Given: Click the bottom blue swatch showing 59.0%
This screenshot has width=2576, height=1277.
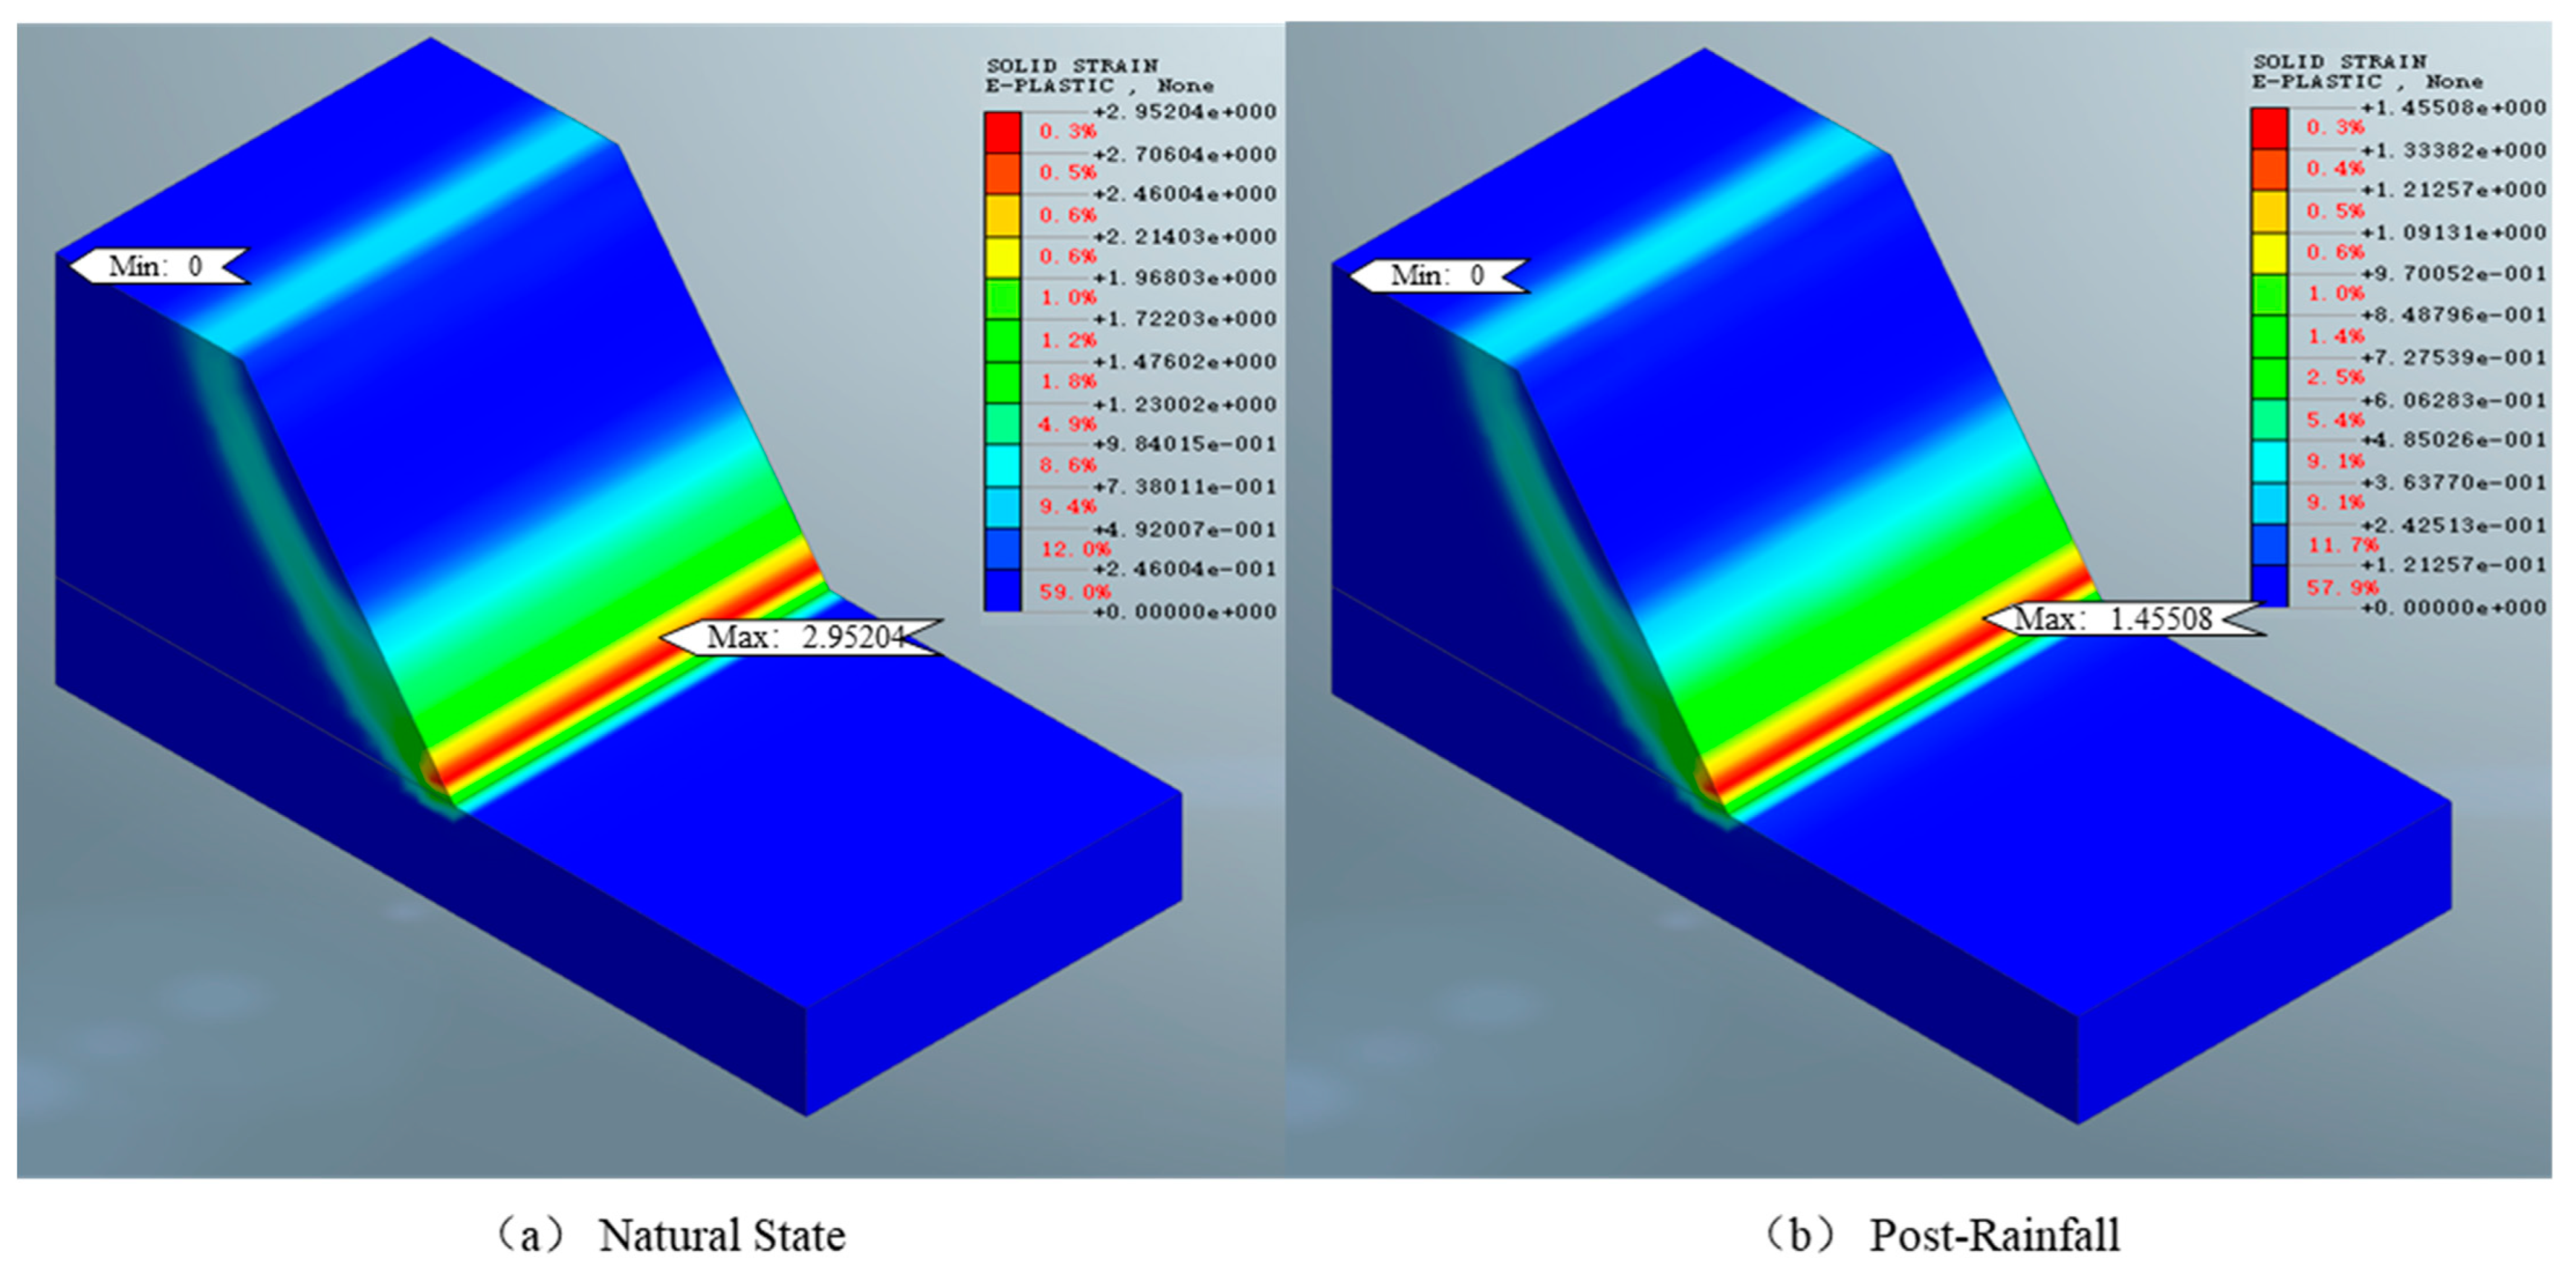Looking at the screenshot, I should point(1002,591).
